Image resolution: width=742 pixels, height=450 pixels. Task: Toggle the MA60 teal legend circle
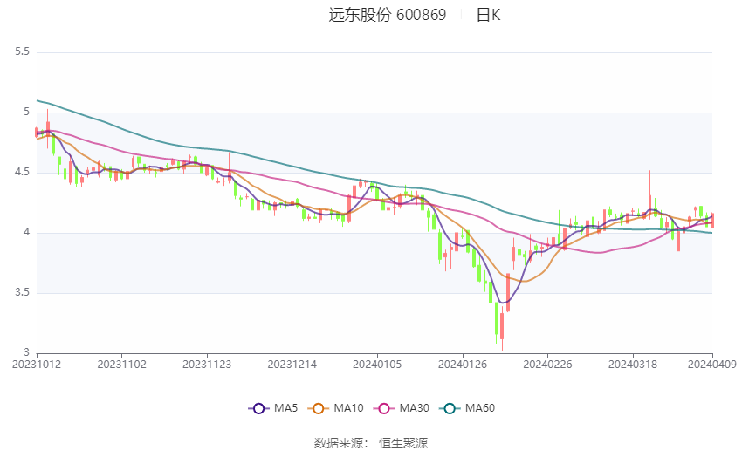click(x=450, y=408)
